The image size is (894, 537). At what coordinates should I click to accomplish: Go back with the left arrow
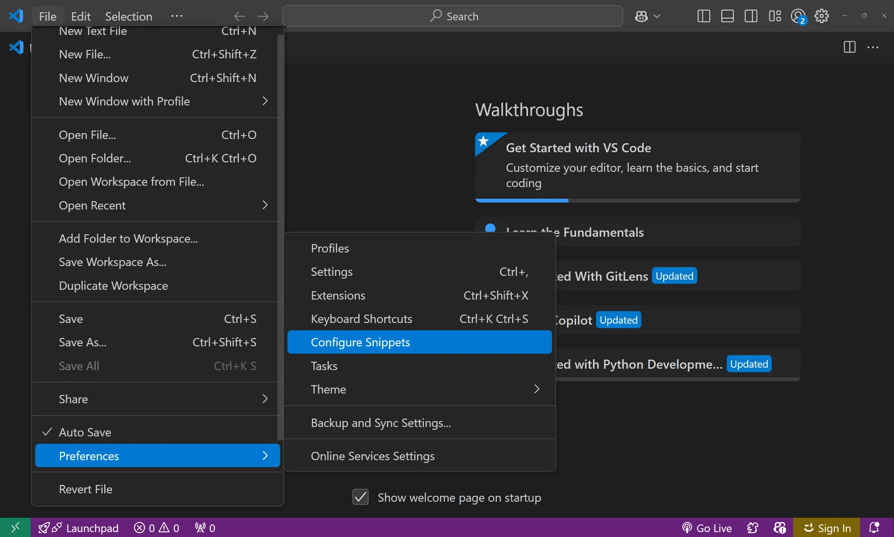[x=239, y=17]
